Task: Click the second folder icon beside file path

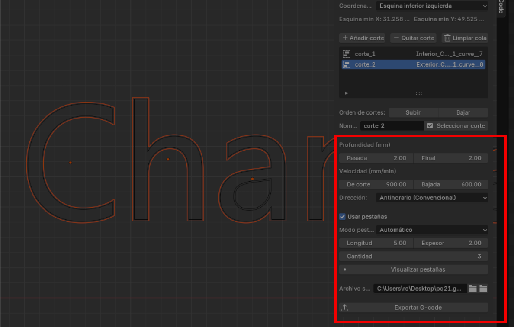Action: click(483, 289)
